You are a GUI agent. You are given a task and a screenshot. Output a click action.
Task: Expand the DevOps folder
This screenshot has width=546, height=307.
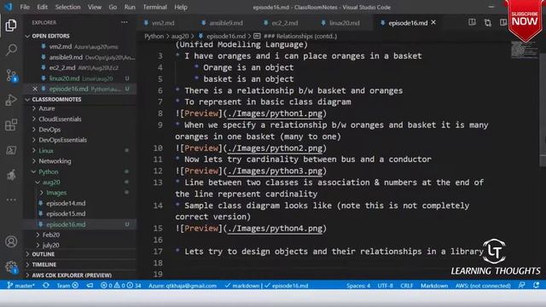click(49, 130)
